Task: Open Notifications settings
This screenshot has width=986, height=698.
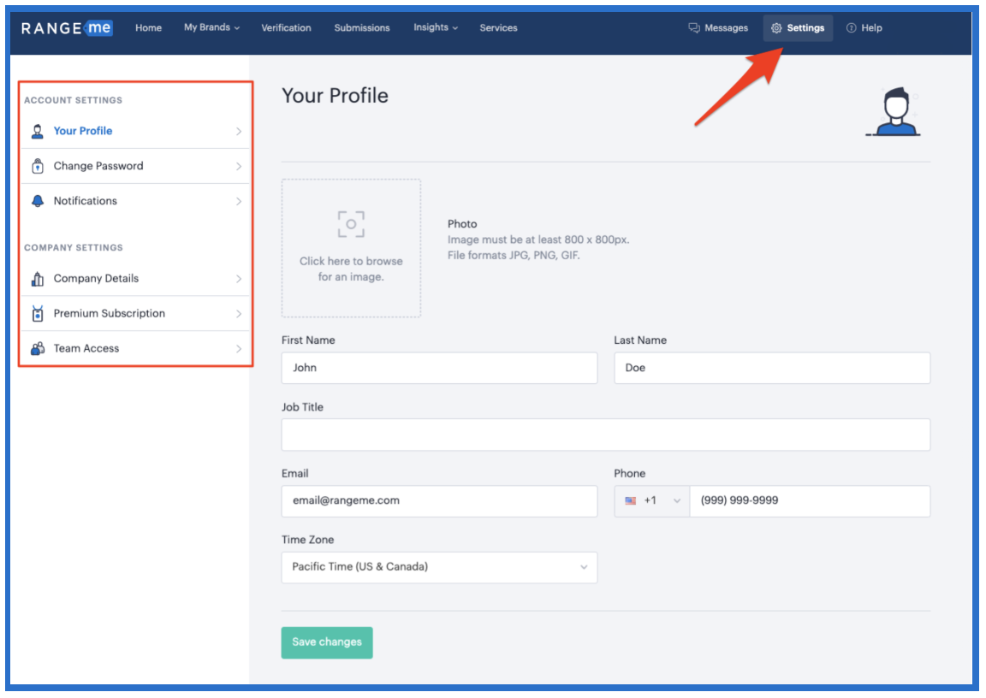Action: click(136, 201)
